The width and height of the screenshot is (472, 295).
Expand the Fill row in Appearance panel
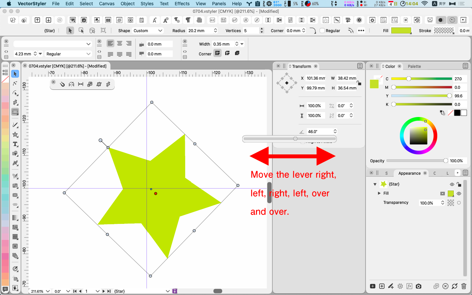(379, 193)
